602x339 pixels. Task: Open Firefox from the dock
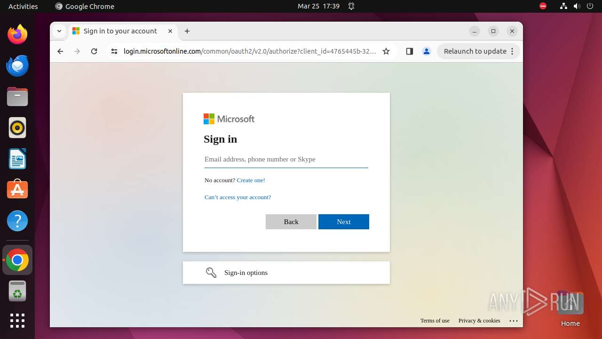tap(17, 34)
